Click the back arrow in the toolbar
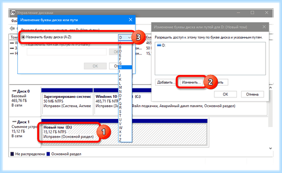The width and height of the screenshot is (282, 173). [12, 28]
